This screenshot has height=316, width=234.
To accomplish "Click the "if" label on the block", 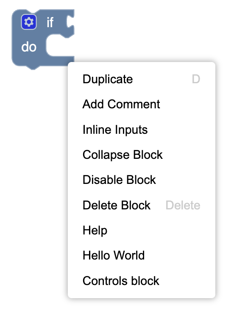I will pyautogui.click(x=50, y=22).
